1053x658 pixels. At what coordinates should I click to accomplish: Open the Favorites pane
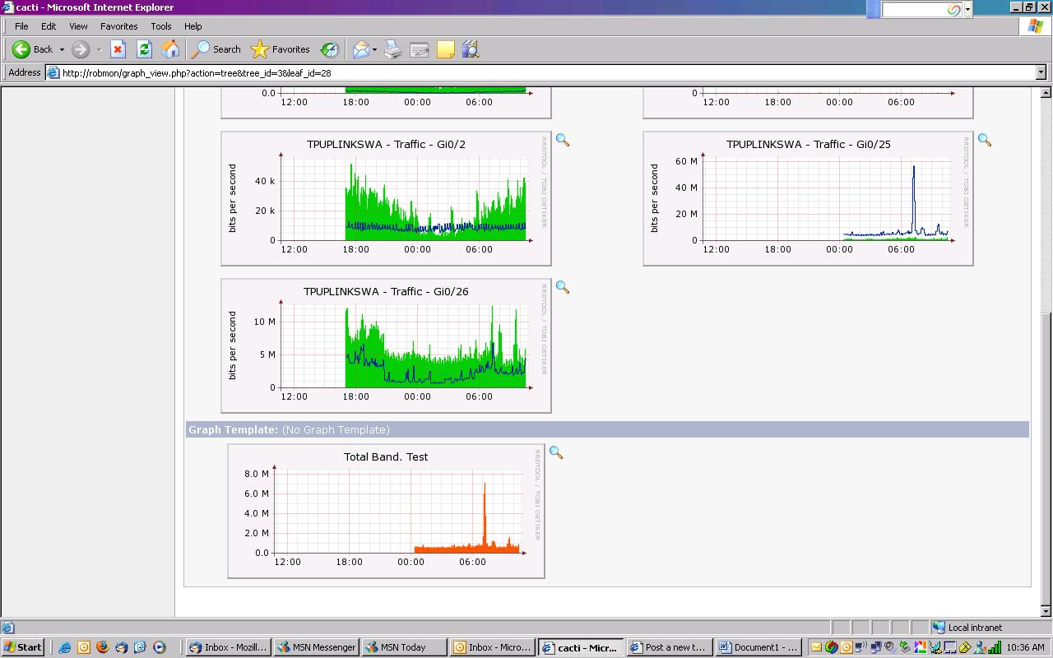[x=281, y=49]
